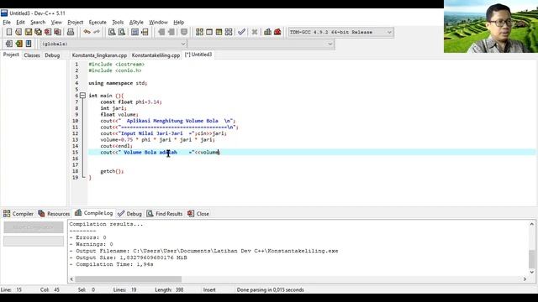
Task: Click the Goto Function toolbar icon
Action: coord(134,32)
